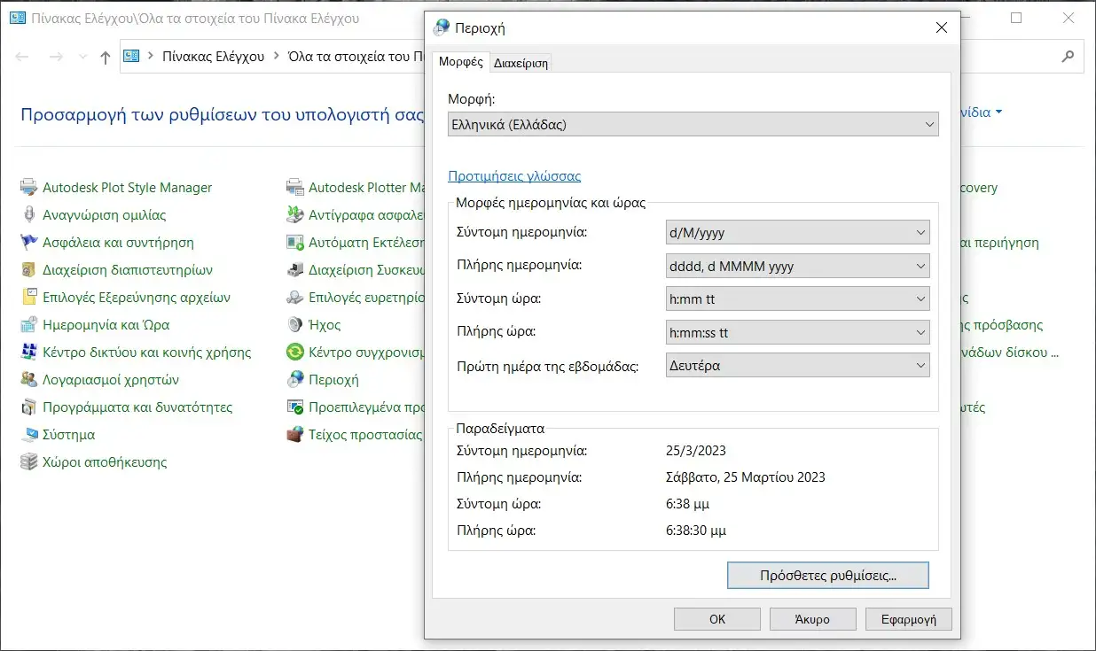Open Πρώτη ημέρα της εβδομάδας dropdown

pos(797,365)
